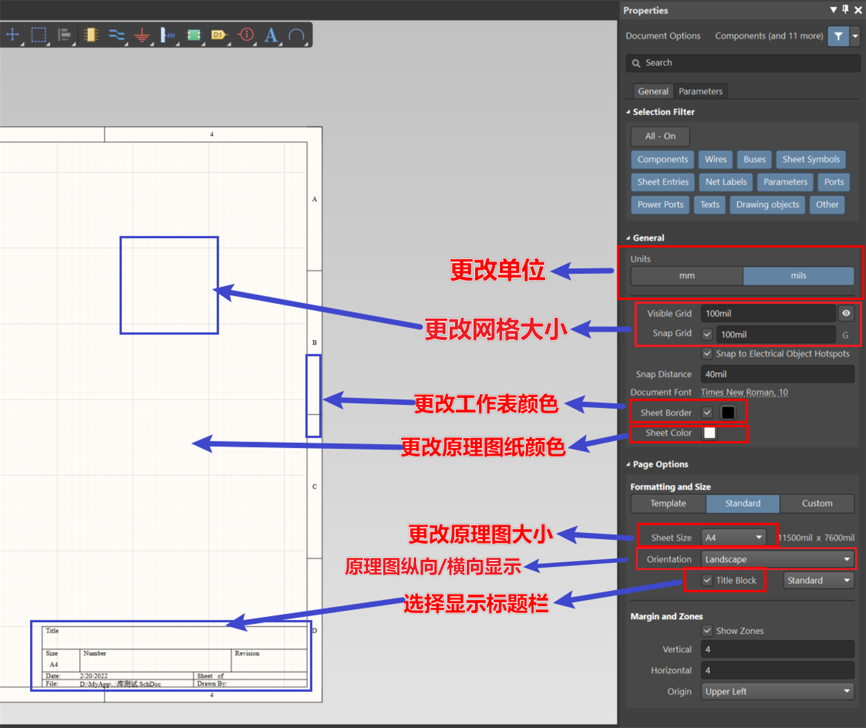This screenshot has width=866, height=728.
Task: Uncheck the Title Block option
Action: (x=707, y=580)
